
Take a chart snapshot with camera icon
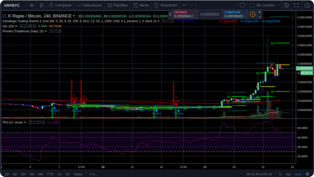(x=307, y=5)
